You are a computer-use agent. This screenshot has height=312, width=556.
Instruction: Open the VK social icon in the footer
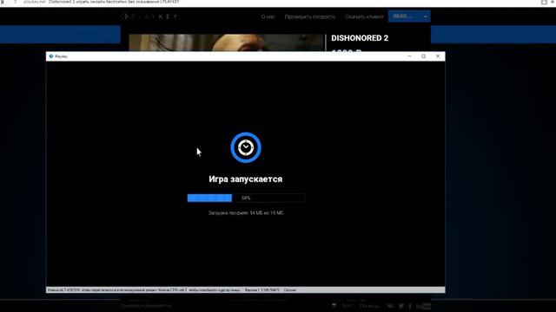pos(390,306)
